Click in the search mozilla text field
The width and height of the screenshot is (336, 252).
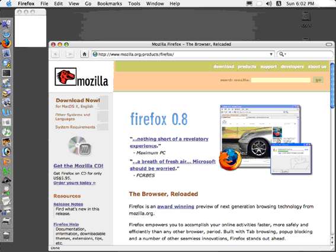coord(281,80)
